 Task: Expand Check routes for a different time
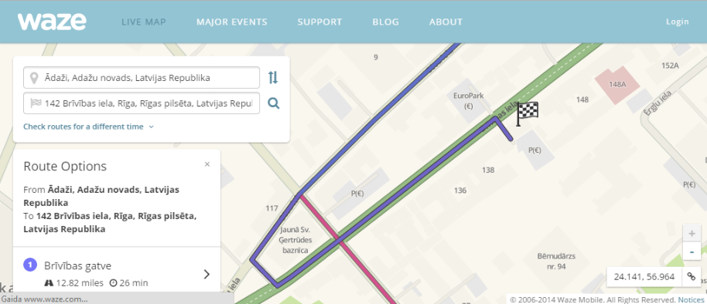[x=88, y=127]
